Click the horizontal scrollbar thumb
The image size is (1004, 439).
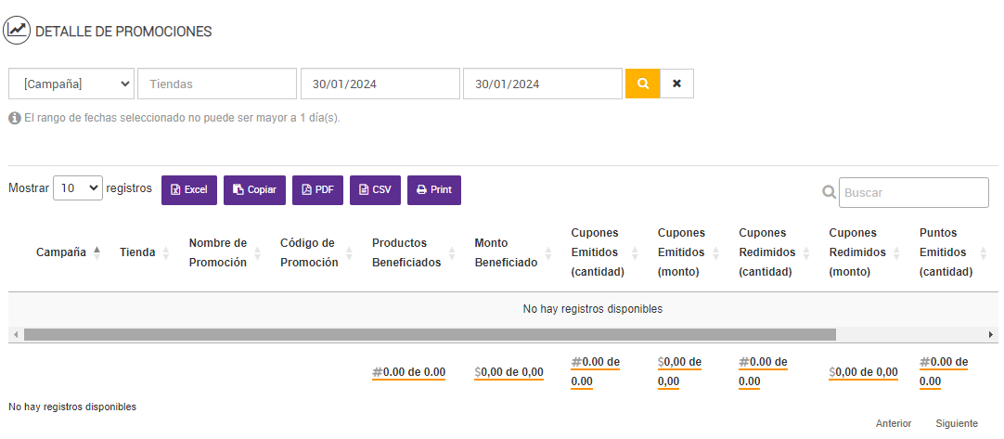coord(430,334)
